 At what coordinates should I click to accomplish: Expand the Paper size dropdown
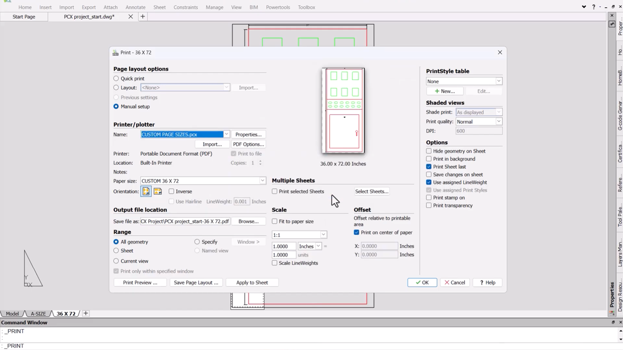click(x=262, y=181)
